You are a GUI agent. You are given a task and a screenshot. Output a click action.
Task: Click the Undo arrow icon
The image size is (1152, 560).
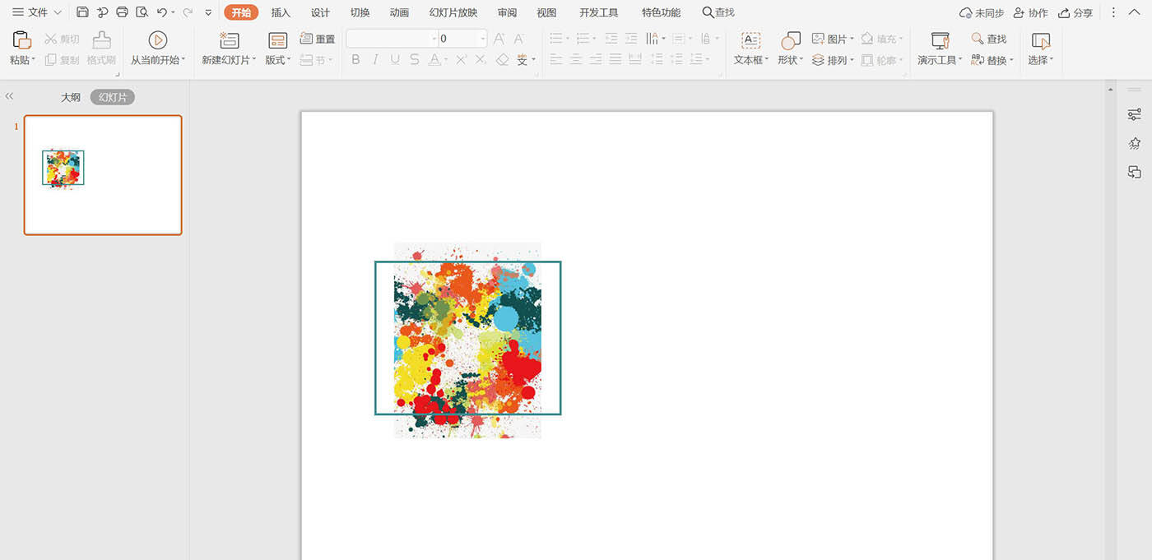[161, 12]
